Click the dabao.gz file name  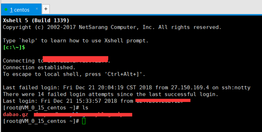point(16,115)
